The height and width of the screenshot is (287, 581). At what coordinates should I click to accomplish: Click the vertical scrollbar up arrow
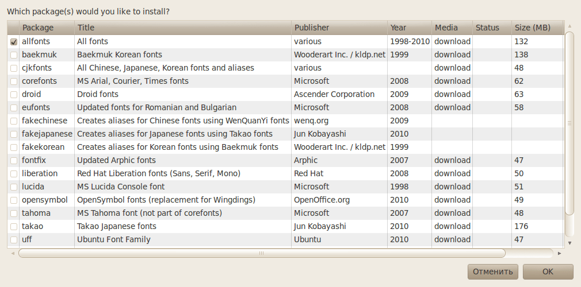[x=569, y=26]
